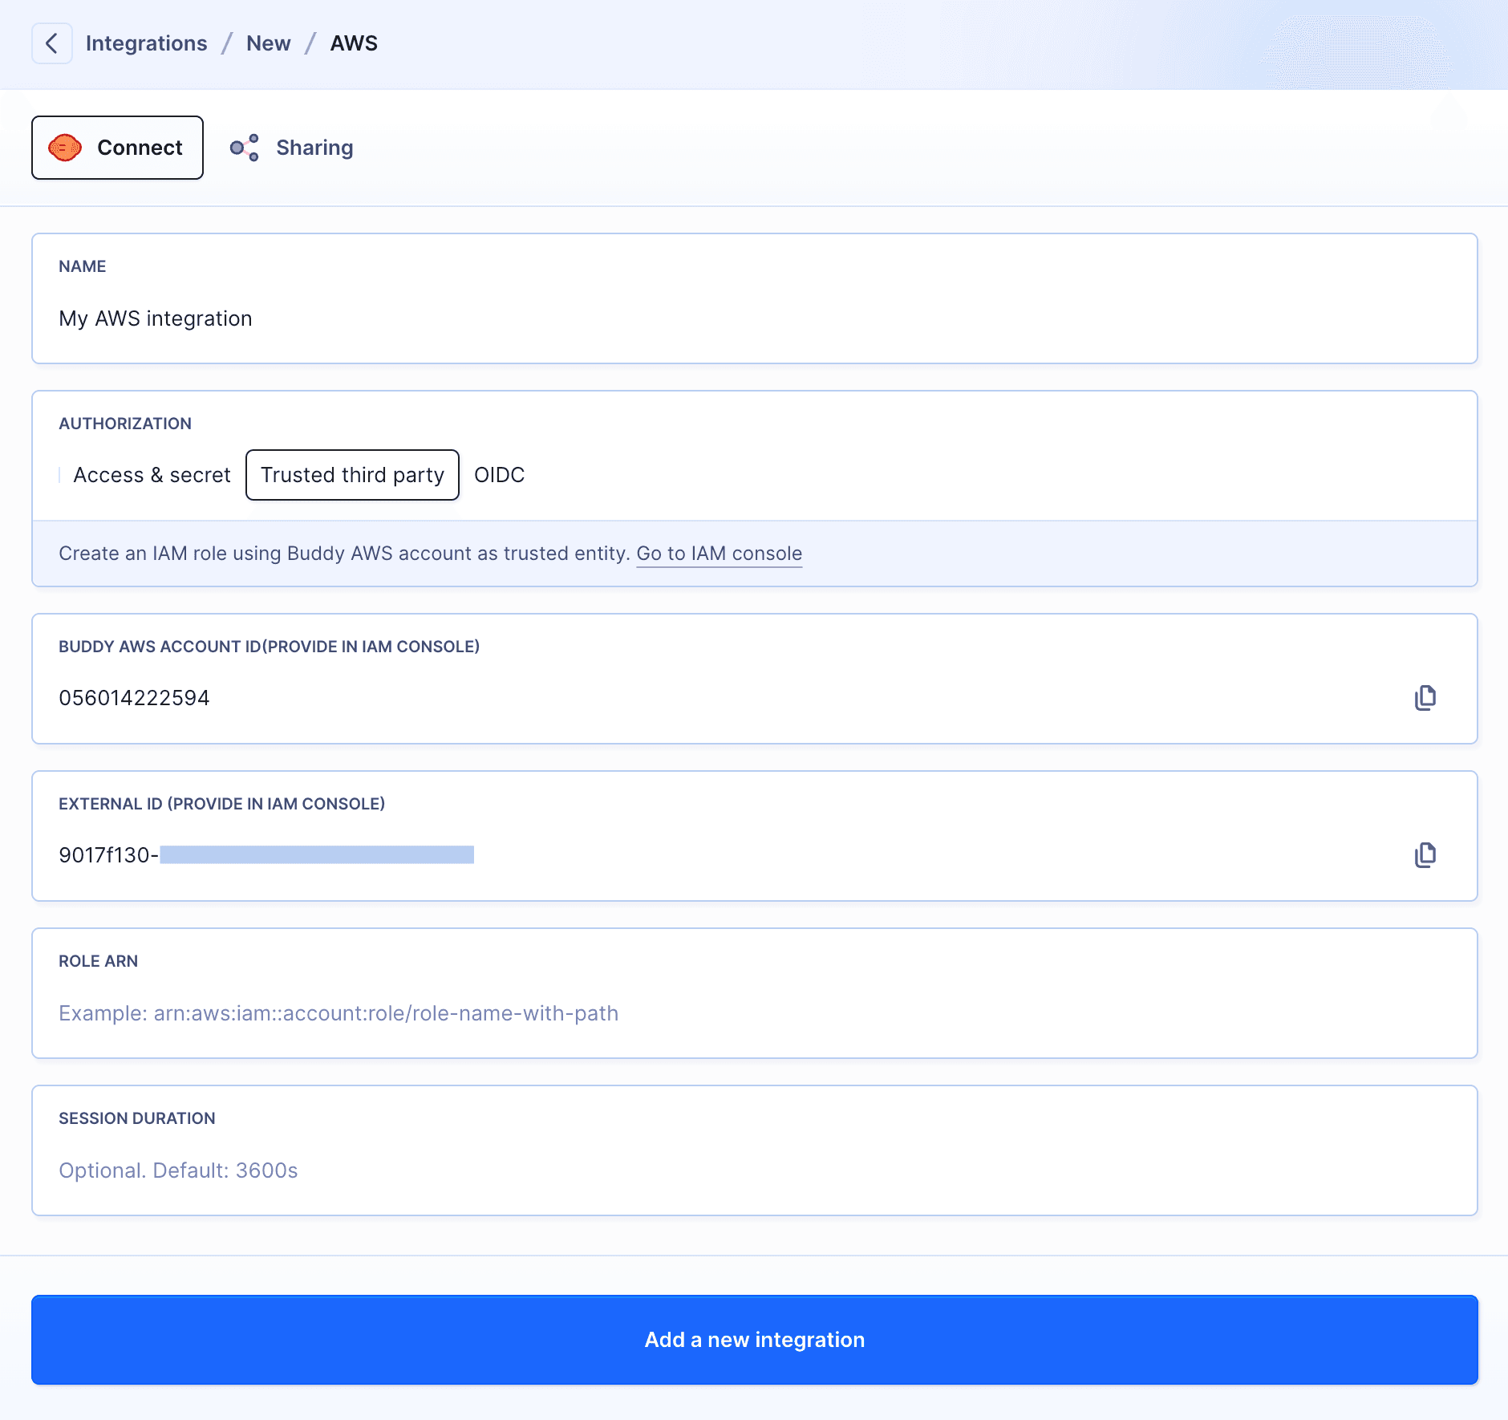The image size is (1508, 1420).
Task: Switch to the Sharing tab
Action: [291, 148]
